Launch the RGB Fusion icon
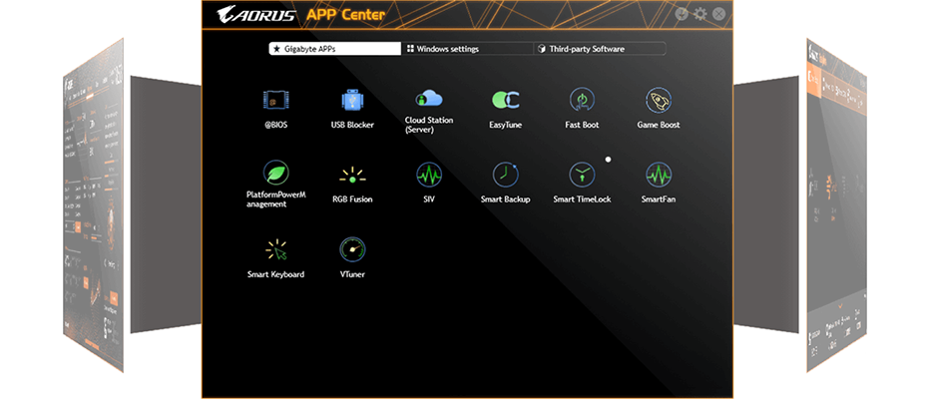This screenshot has height=399, width=930. click(352, 177)
